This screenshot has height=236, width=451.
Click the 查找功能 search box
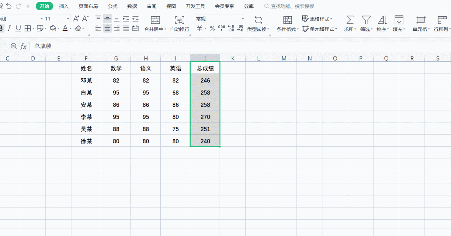point(289,6)
